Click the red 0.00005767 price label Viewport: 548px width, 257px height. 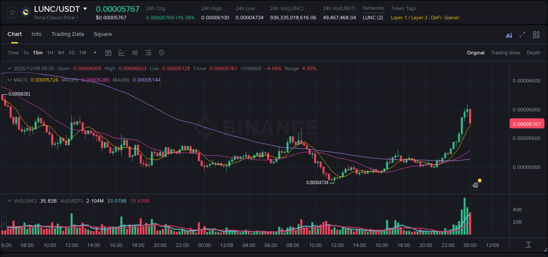click(x=527, y=124)
